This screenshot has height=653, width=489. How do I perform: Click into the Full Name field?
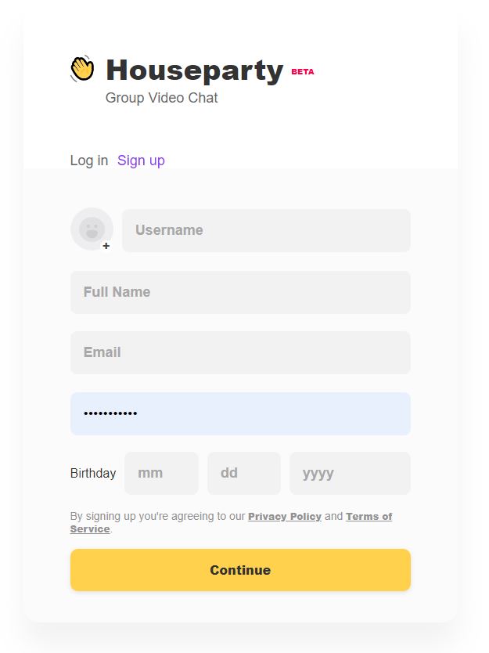pyautogui.click(x=240, y=292)
